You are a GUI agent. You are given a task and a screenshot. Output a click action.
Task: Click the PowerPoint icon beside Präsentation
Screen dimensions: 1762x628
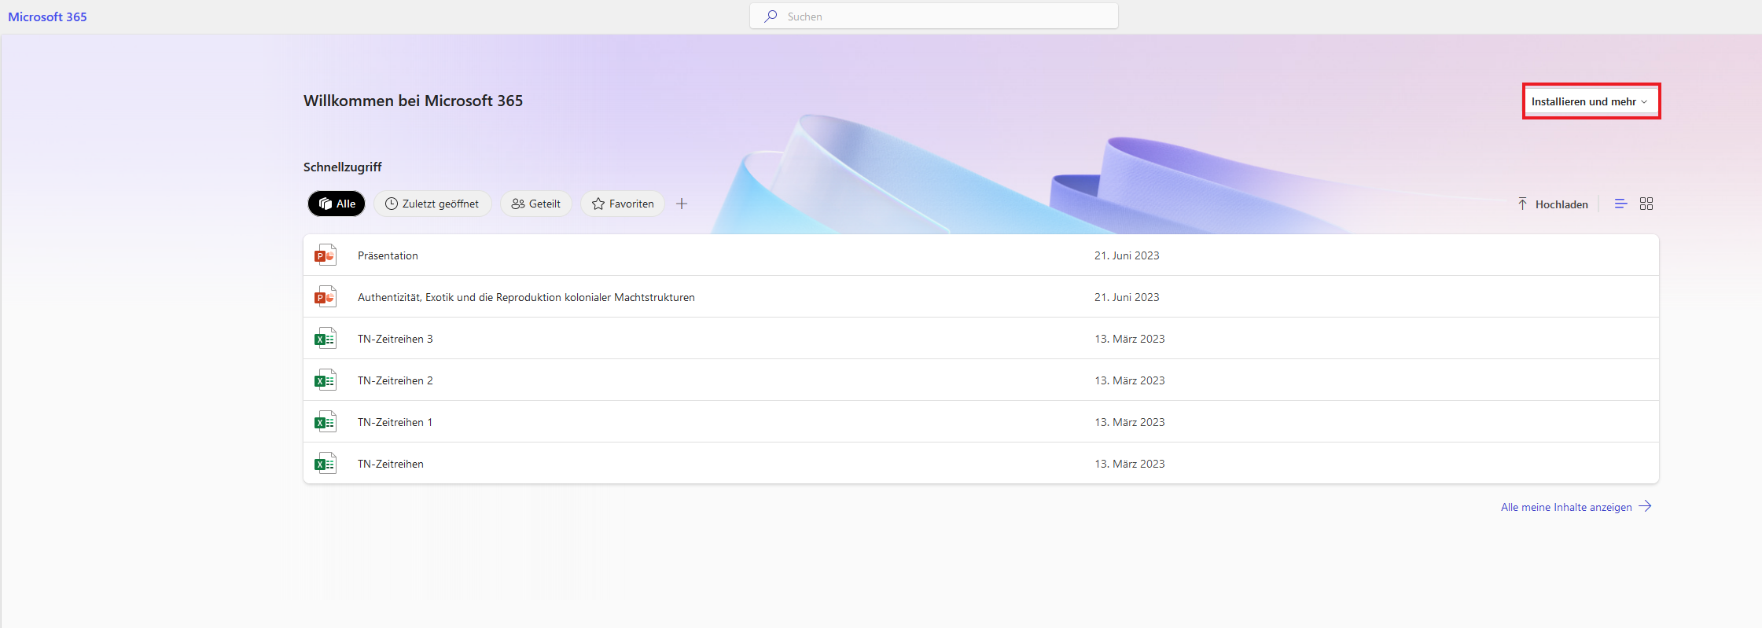click(325, 255)
